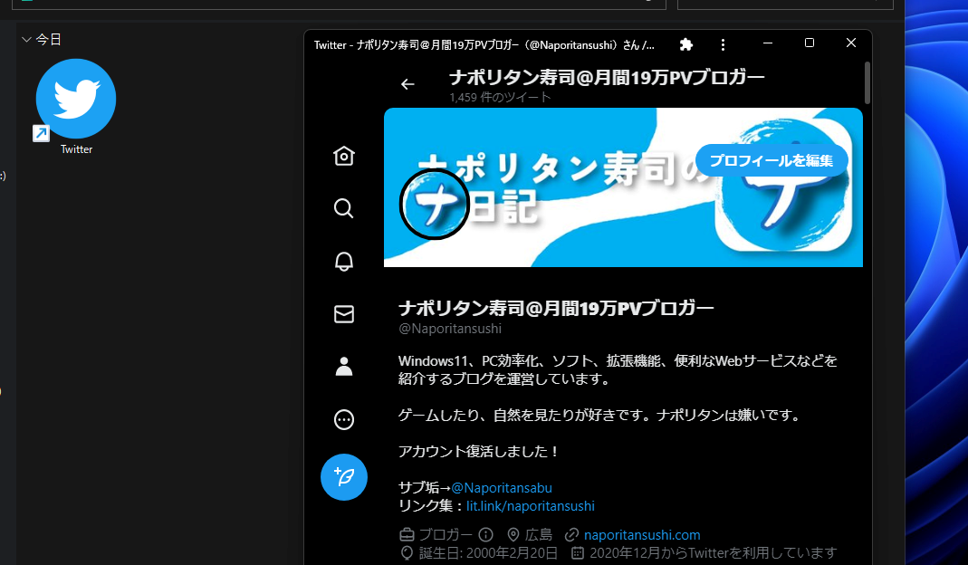Open profile person icon in sidebar

coord(344,367)
